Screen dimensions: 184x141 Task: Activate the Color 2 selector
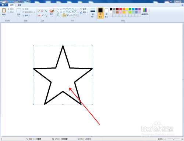pyautogui.click(x=106, y=13)
